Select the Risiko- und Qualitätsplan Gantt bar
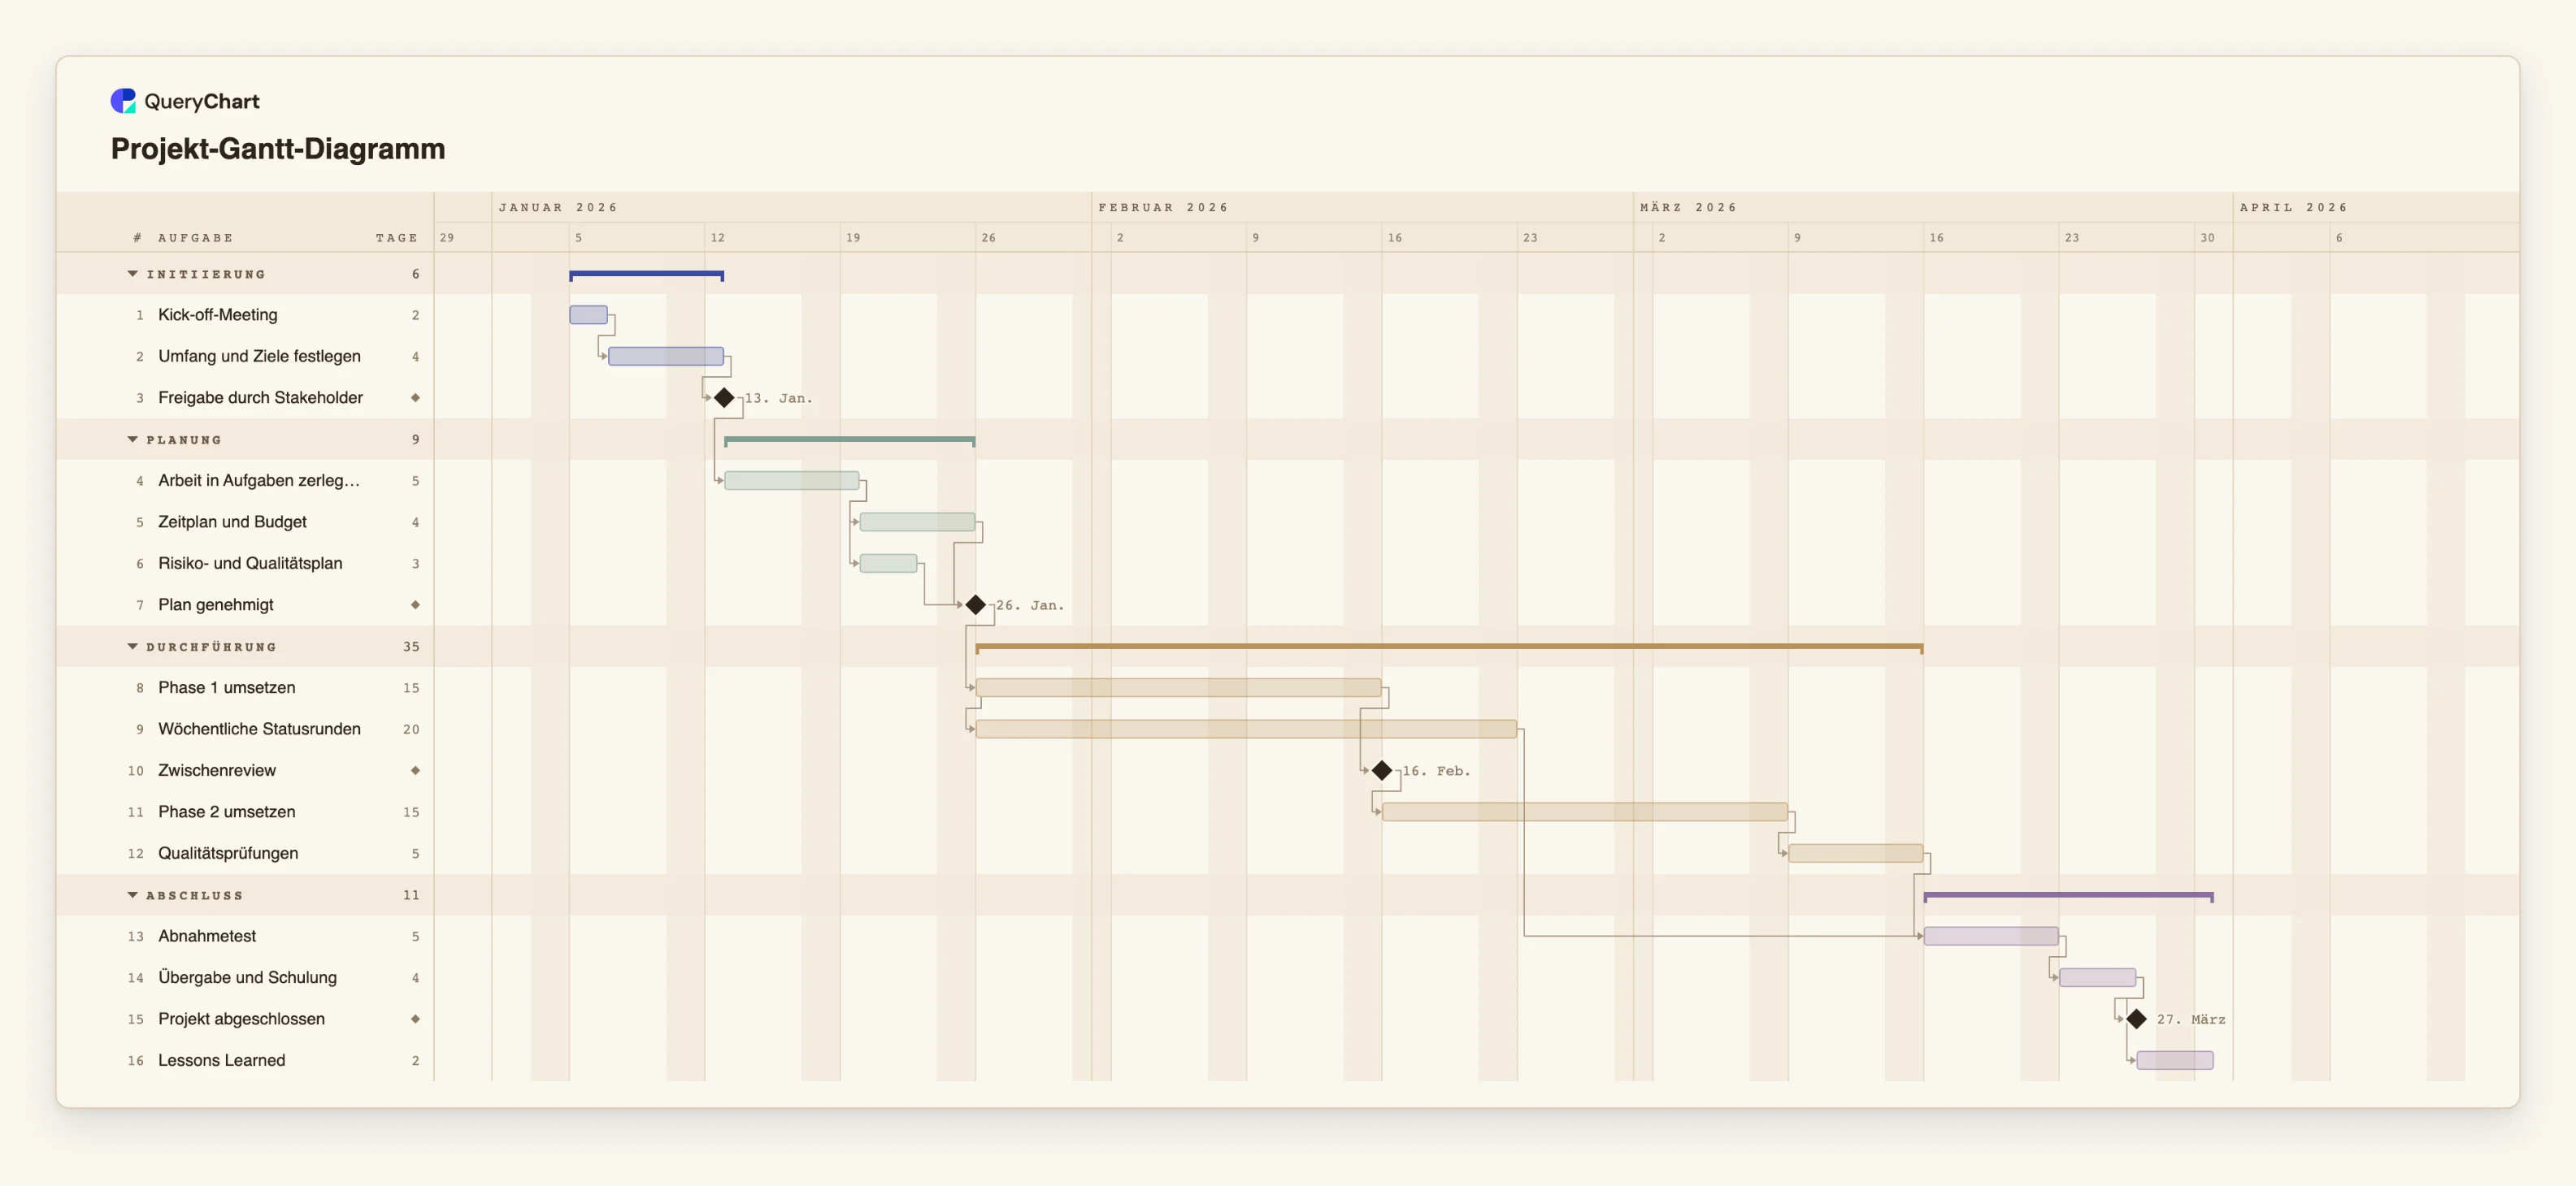This screenshot has width=2576, height=1186. (888, 564)
